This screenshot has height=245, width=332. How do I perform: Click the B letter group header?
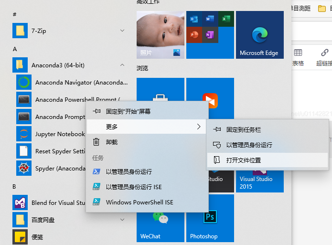click(x=14, y=187)
